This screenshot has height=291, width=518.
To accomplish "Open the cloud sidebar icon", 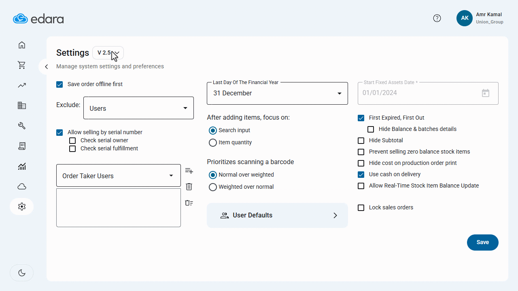I will pos(22,186).
